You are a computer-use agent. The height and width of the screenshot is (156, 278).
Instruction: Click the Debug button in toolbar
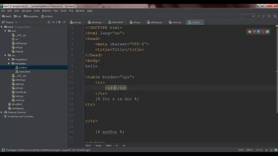coord(264,16)
